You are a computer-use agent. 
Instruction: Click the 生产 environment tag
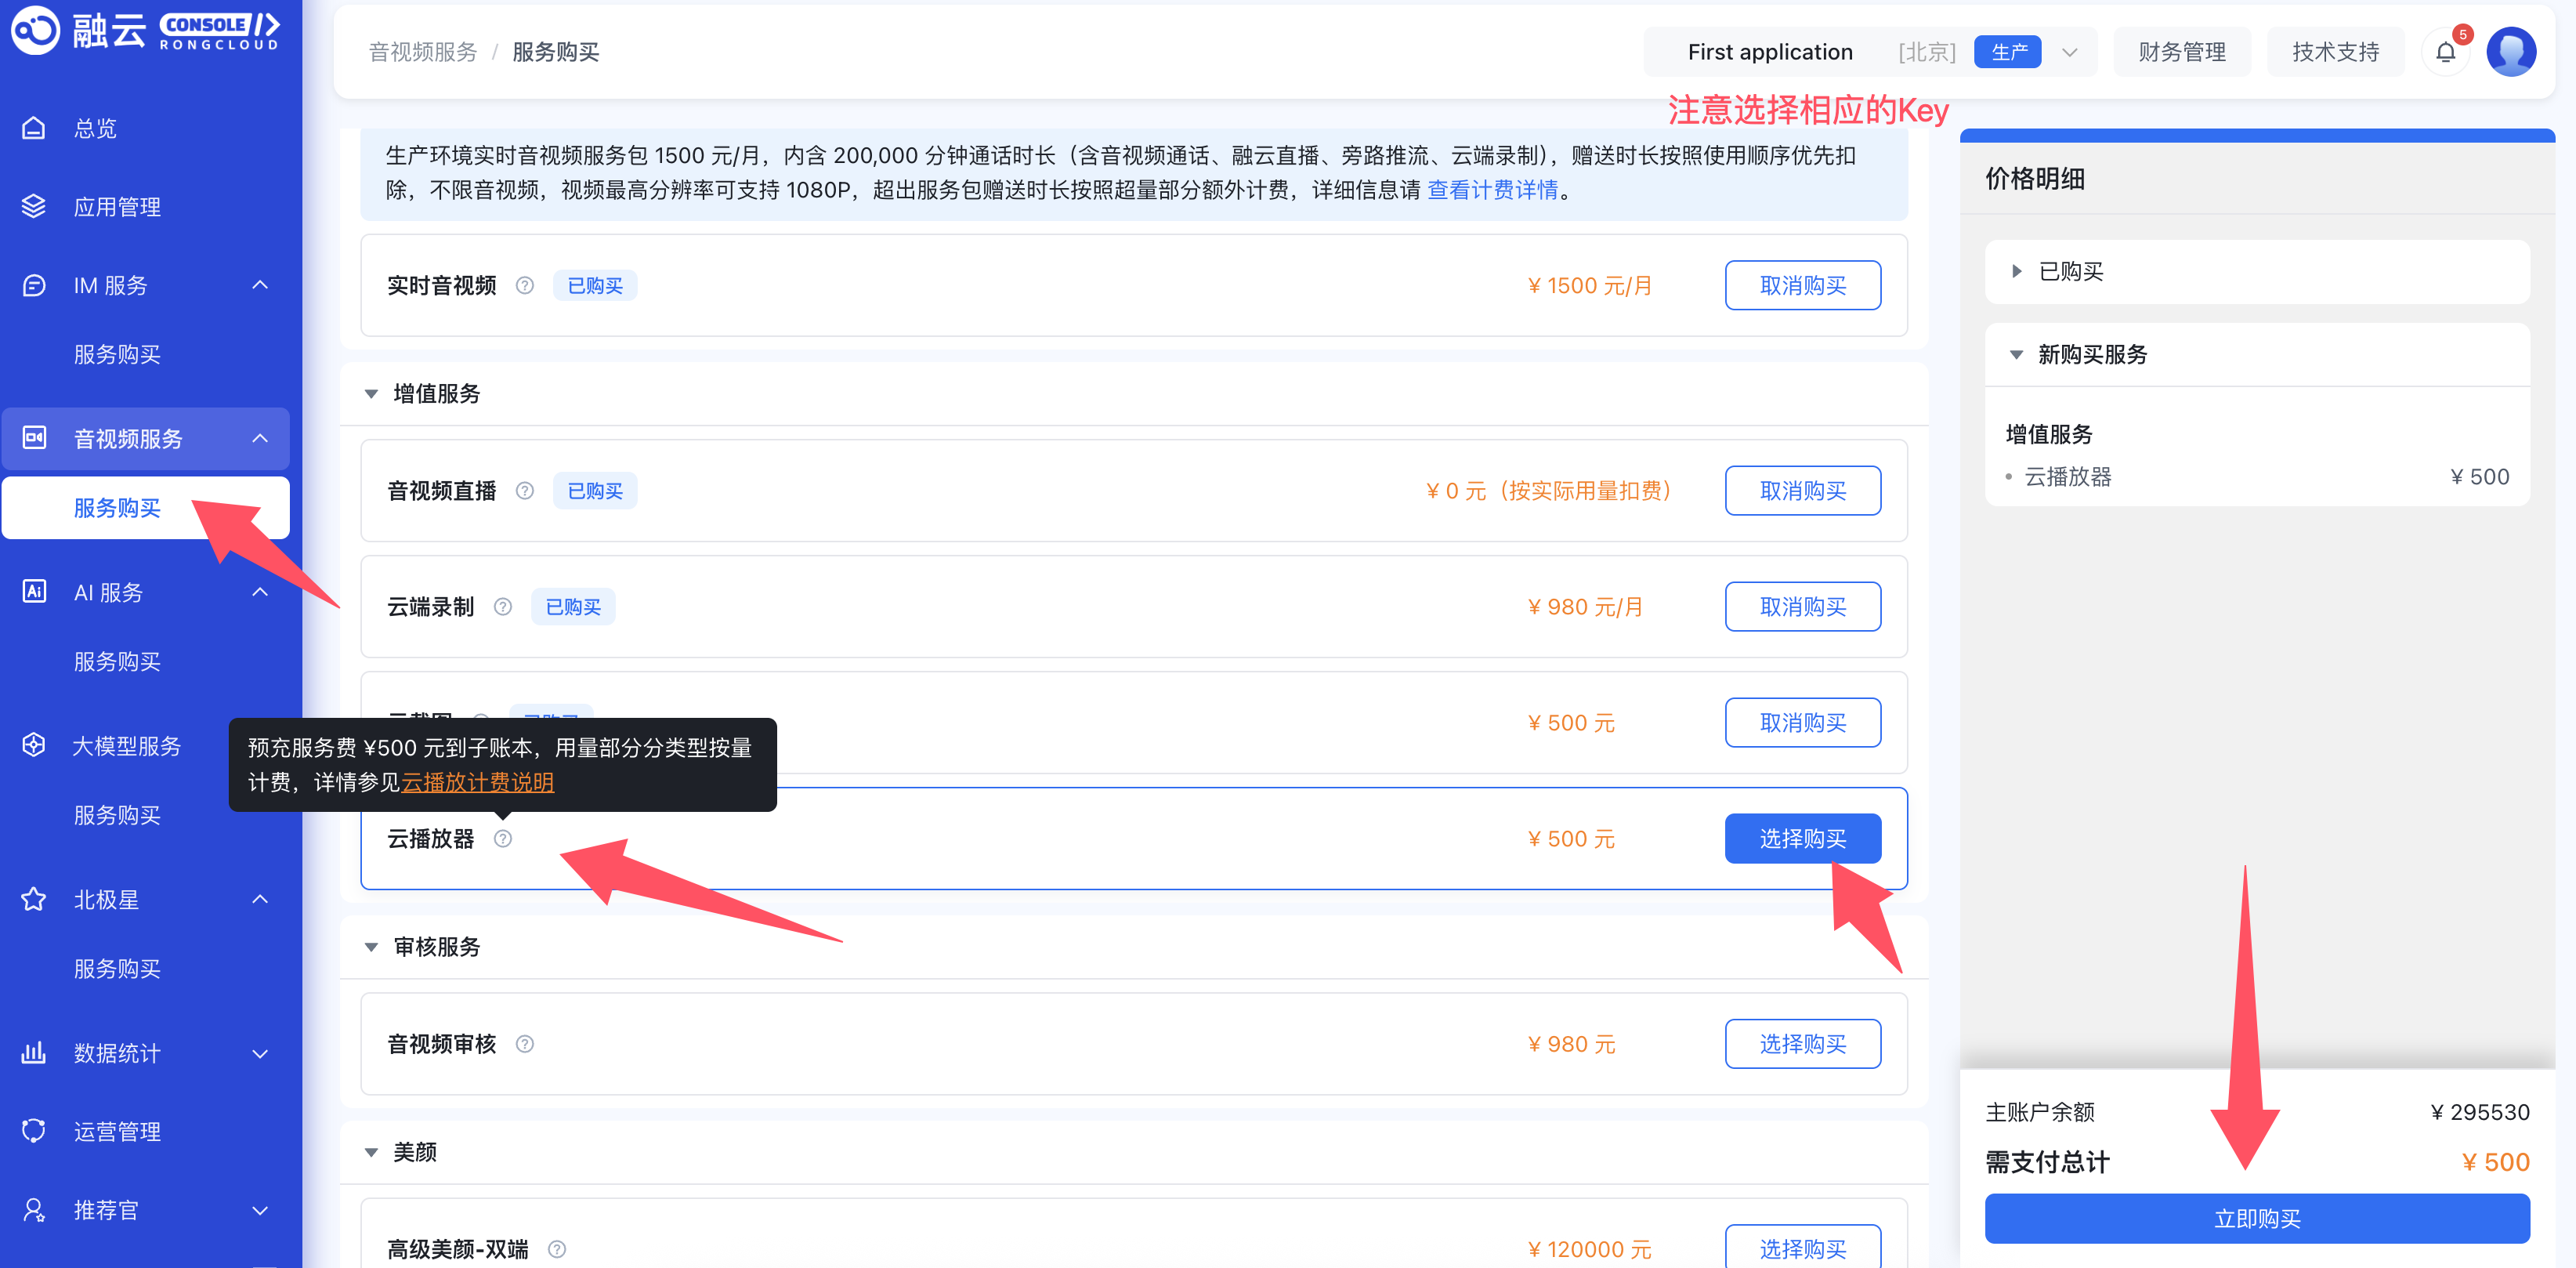2008,52
